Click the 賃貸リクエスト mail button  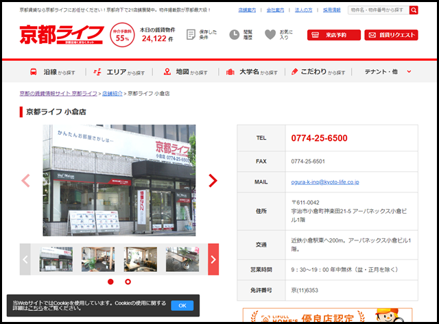(391, 35)
